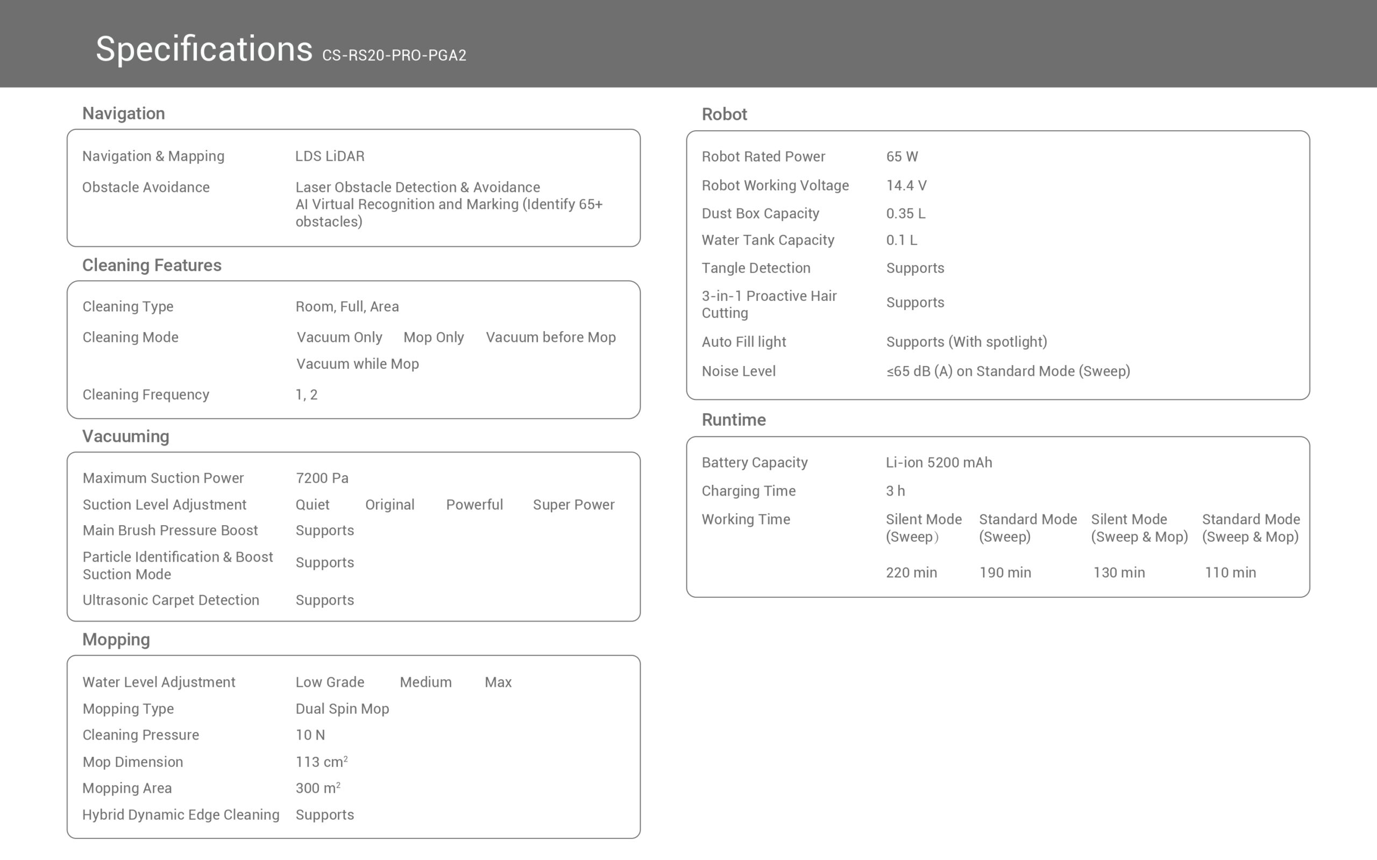The height and width of the screenshot is (860, 1377).
Task: Click the Standard Mode (Sweep & Mop) column header
Action: click(1250, 528)
